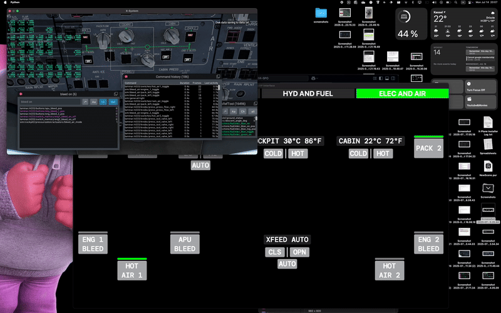Pop out the Command history window
The width and height of the screenshot is (501, 313).
point(218,76)
